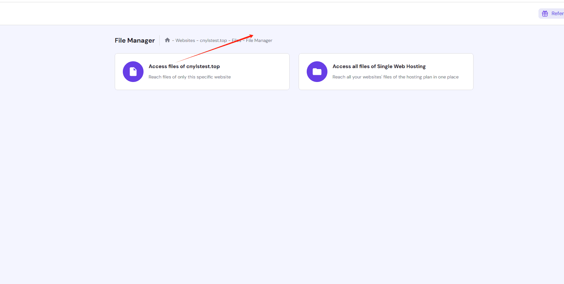Click the separator between heading and breadcrumb
Image resolution: width=564 pixels, height=284 pixels.
(x=160, y=41)
